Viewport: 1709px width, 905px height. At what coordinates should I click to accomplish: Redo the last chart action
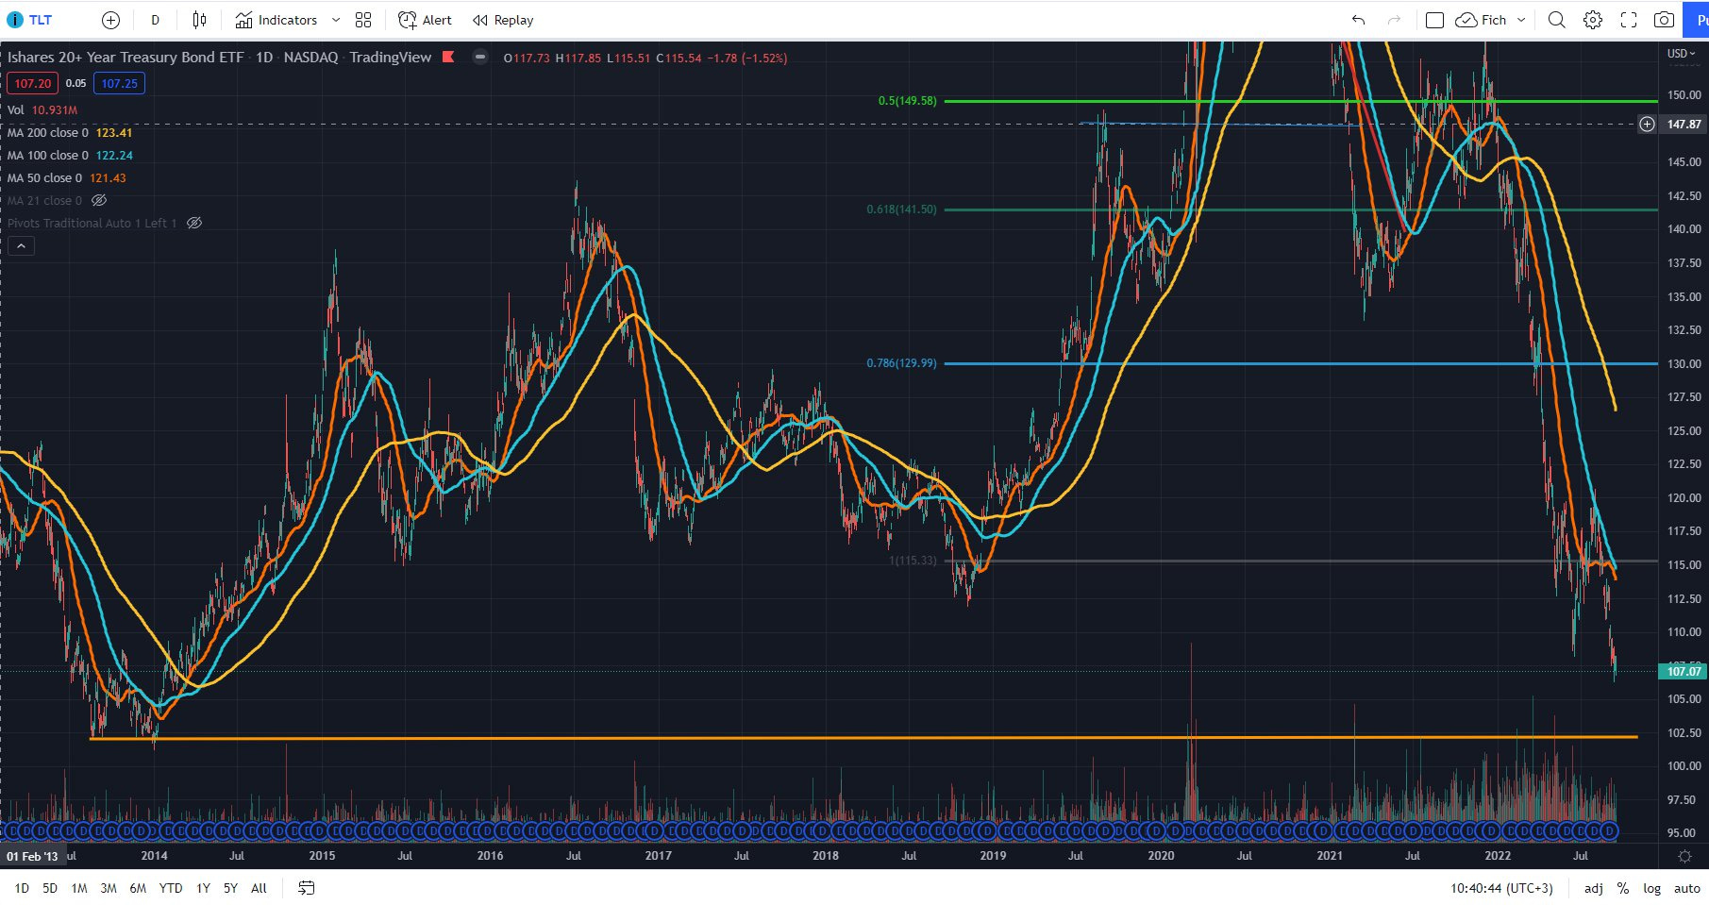[x=1394, y=20]
